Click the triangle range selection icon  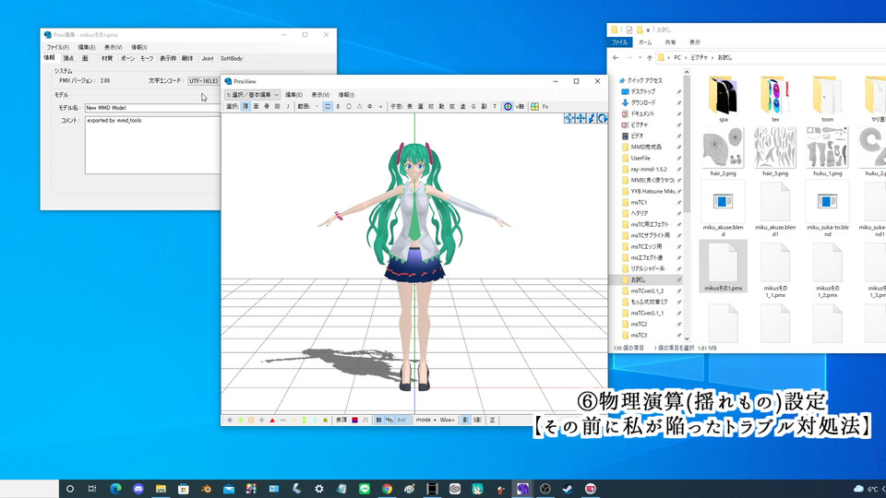pyautogui.click(x=359, y=106)
